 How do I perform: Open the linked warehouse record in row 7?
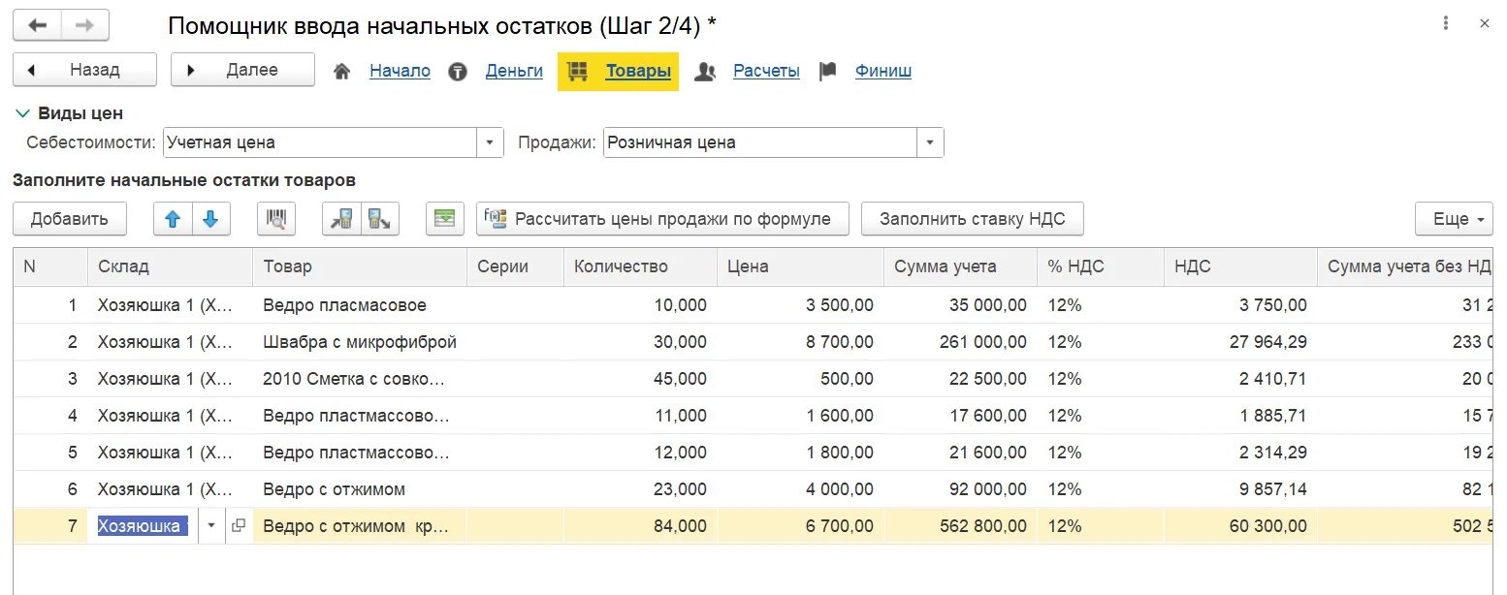click(239, 526)
